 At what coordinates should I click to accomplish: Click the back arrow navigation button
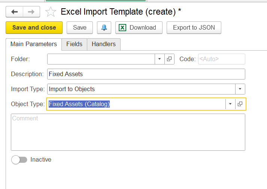point(15,12)
